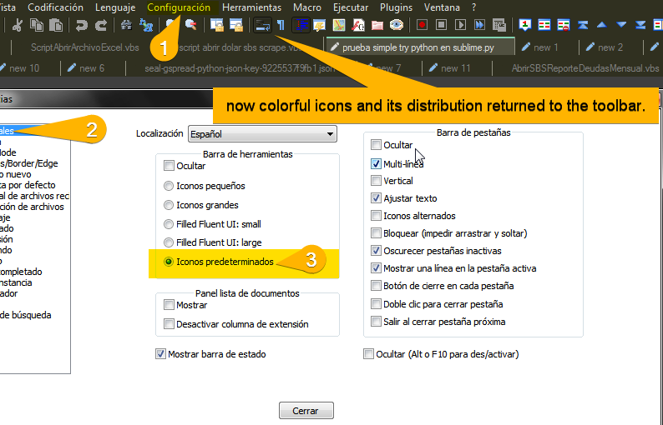Toggle synchronize vertical scrolling icon
The image size is (663, 425).
217,25
